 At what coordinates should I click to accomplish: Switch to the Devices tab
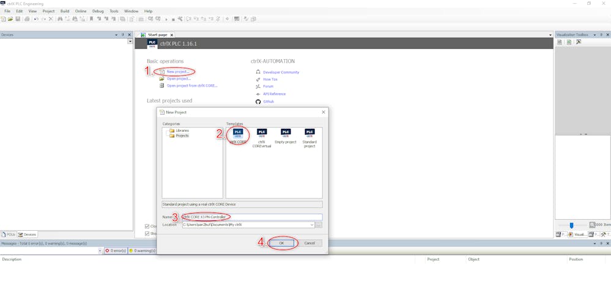click(27, 234)
